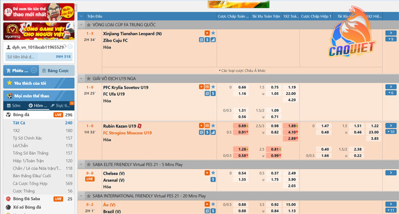This screenshot has width=399, height=214.
Task: Choose the 1X2 market in sidebar
Action: click(x=17, y=130)
